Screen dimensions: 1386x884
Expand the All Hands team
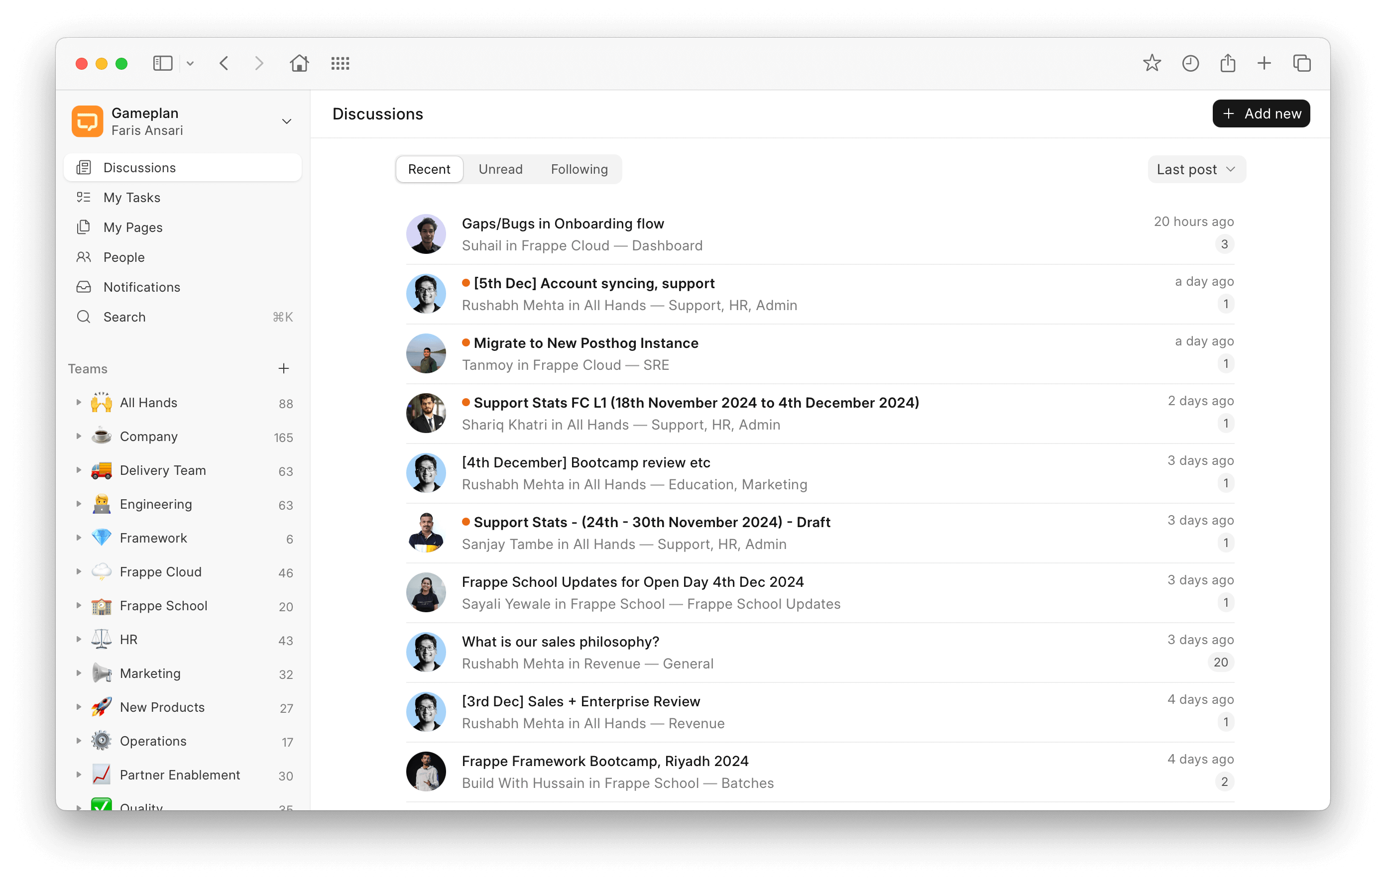coord(79,403)
